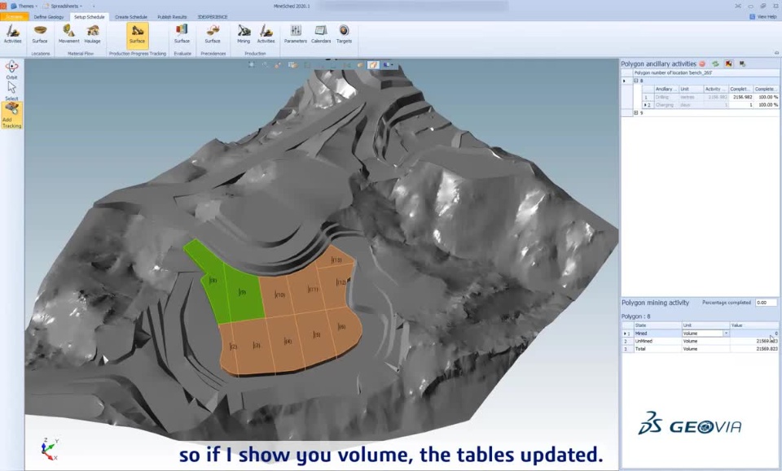Switch to the Define Geology tab
This screenshot has width=782, height=471.
pos(49,17)
